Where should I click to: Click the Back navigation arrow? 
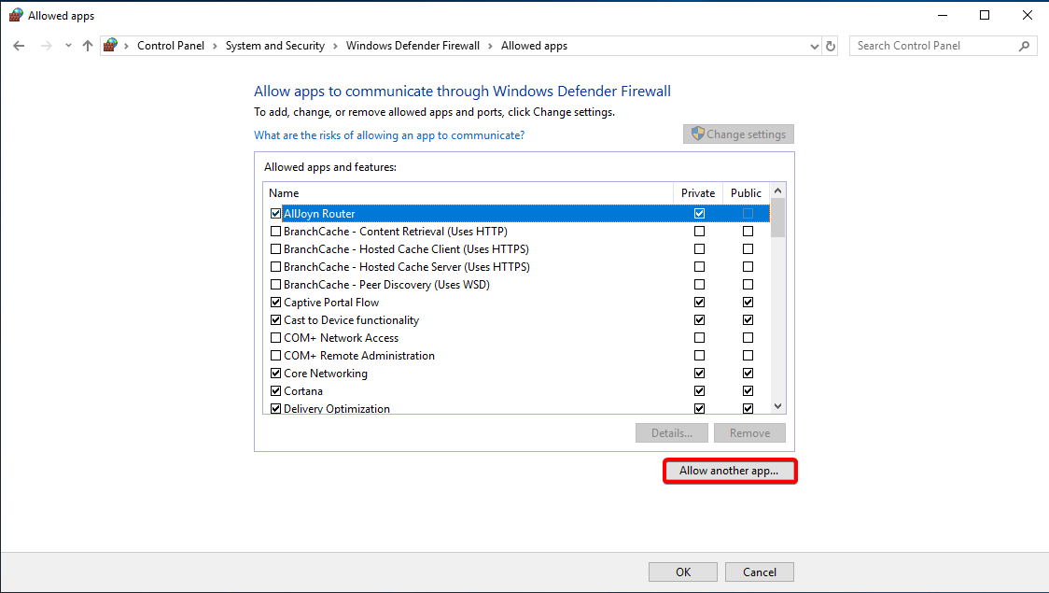click(x=19, y=46)
